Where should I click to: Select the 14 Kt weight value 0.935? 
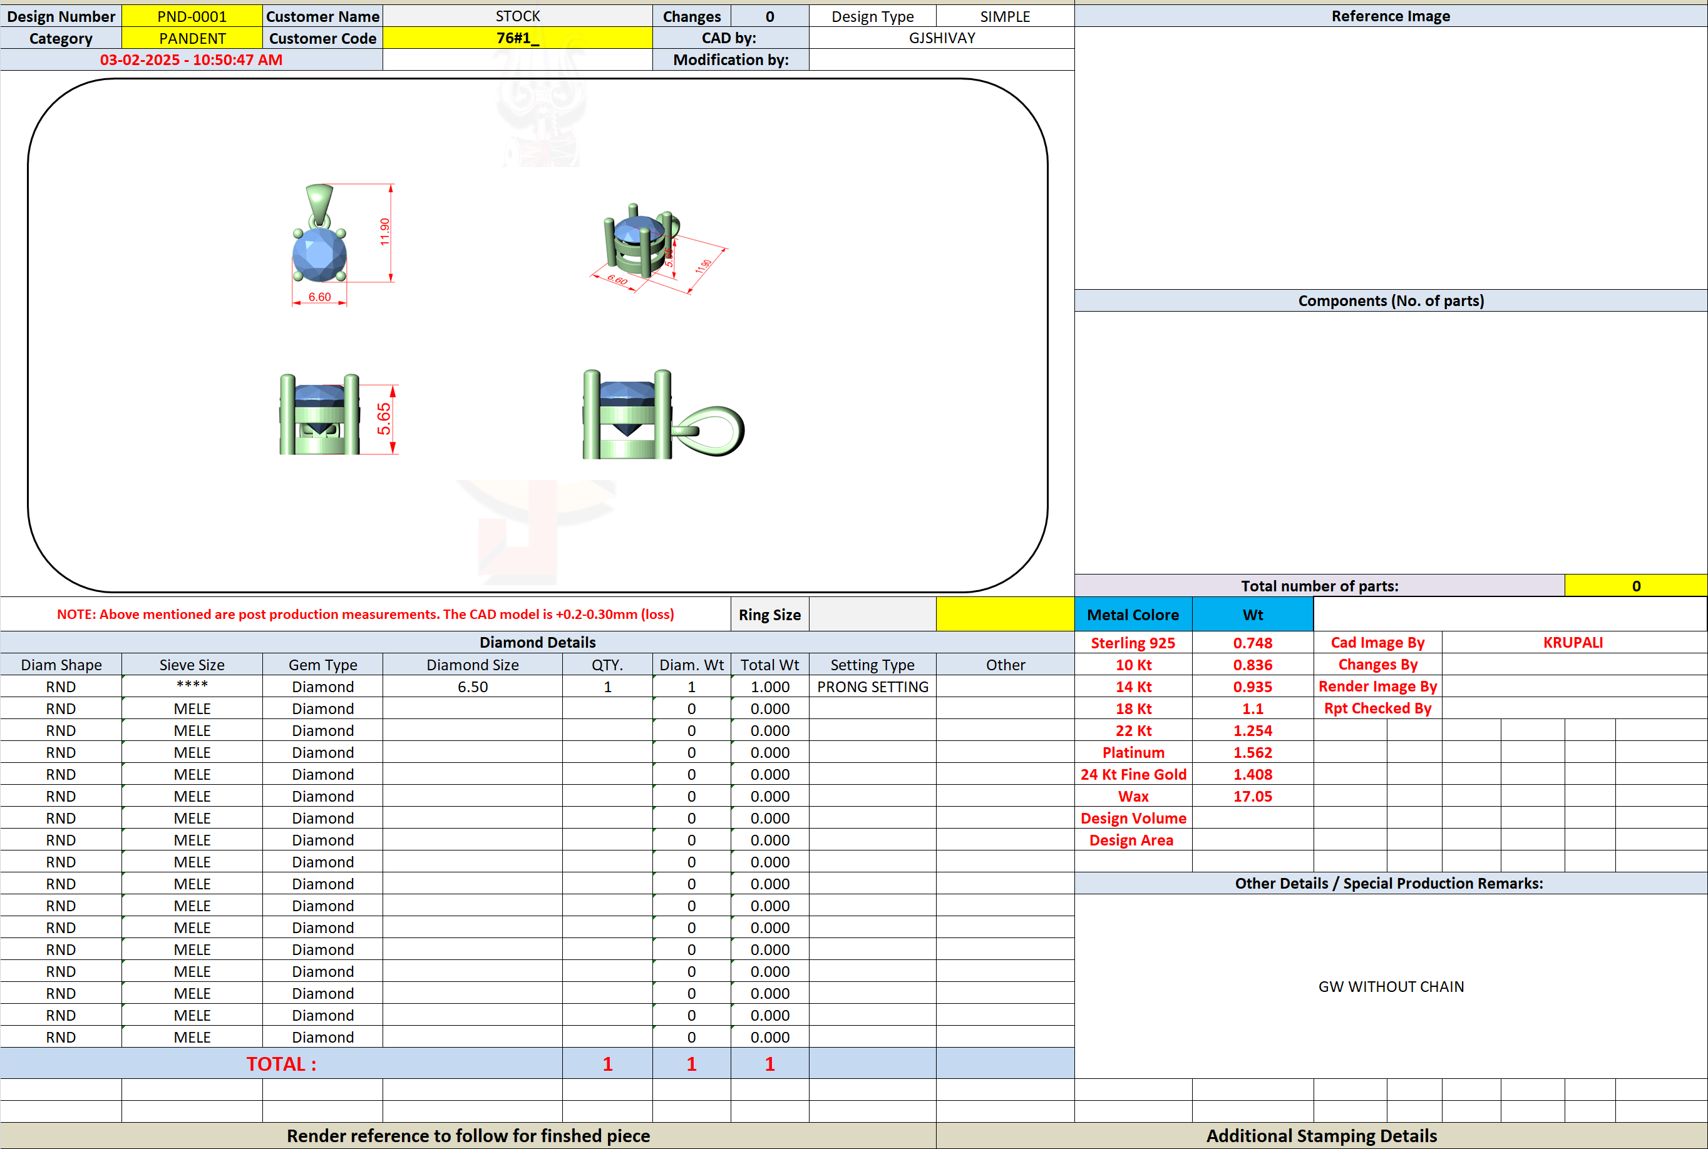coord(1253,687)
